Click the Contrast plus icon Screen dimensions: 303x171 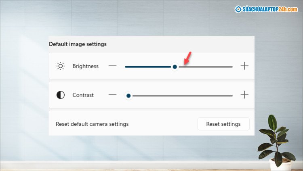point(244,95)
